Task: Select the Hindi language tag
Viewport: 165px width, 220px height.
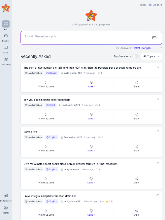Action: [50, 105]
